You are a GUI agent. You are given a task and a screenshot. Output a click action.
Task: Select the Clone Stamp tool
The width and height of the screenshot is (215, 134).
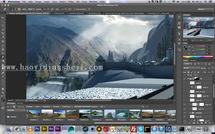[3, 49]
